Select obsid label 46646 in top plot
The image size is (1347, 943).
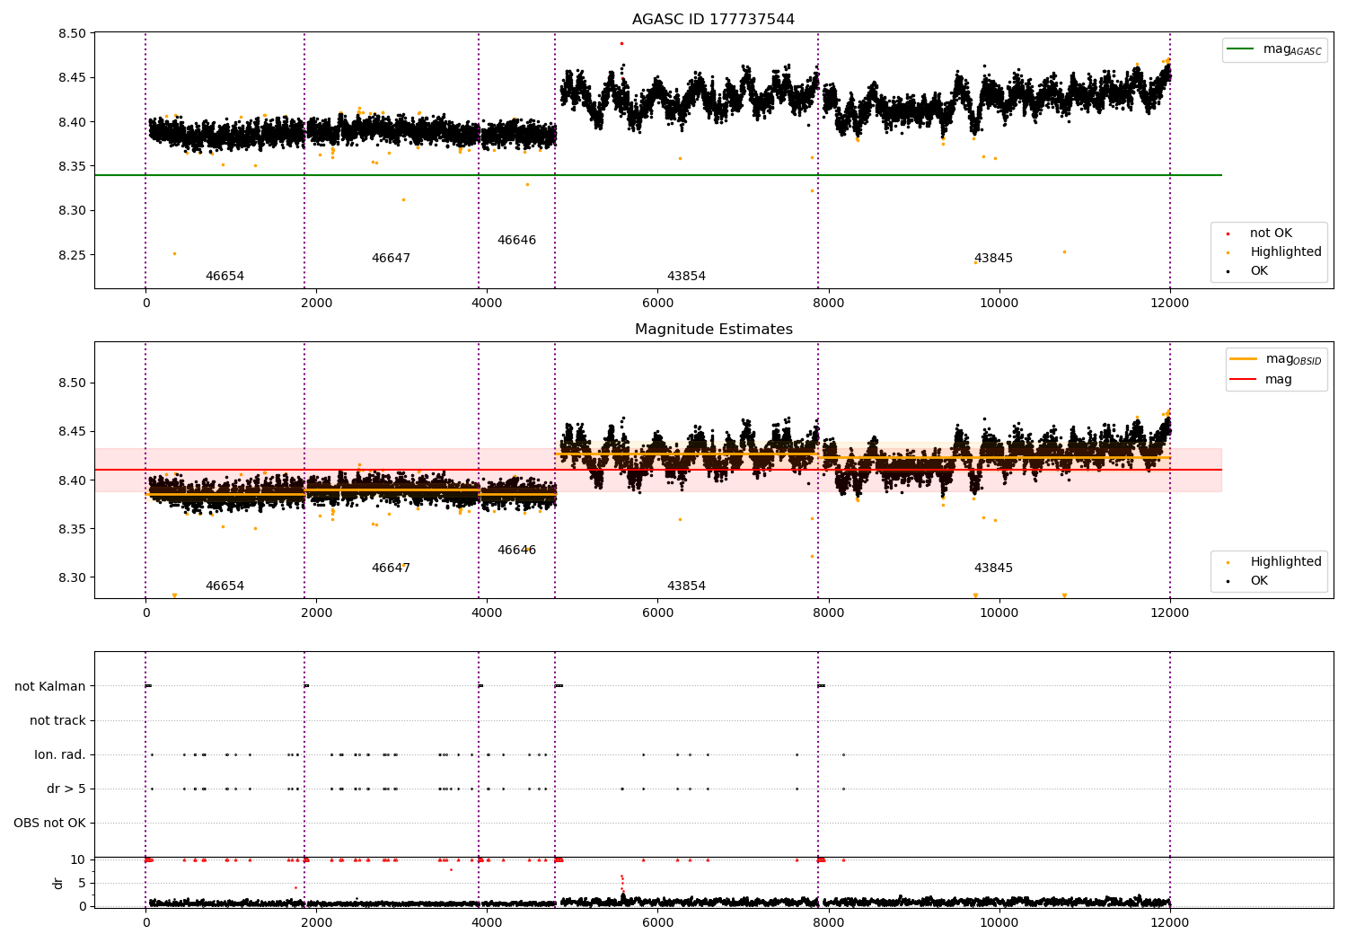tap(516, 241)
